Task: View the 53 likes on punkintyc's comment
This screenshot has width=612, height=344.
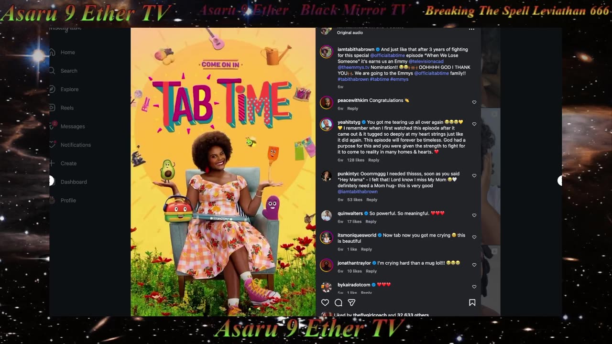Action: pos(355,200)
